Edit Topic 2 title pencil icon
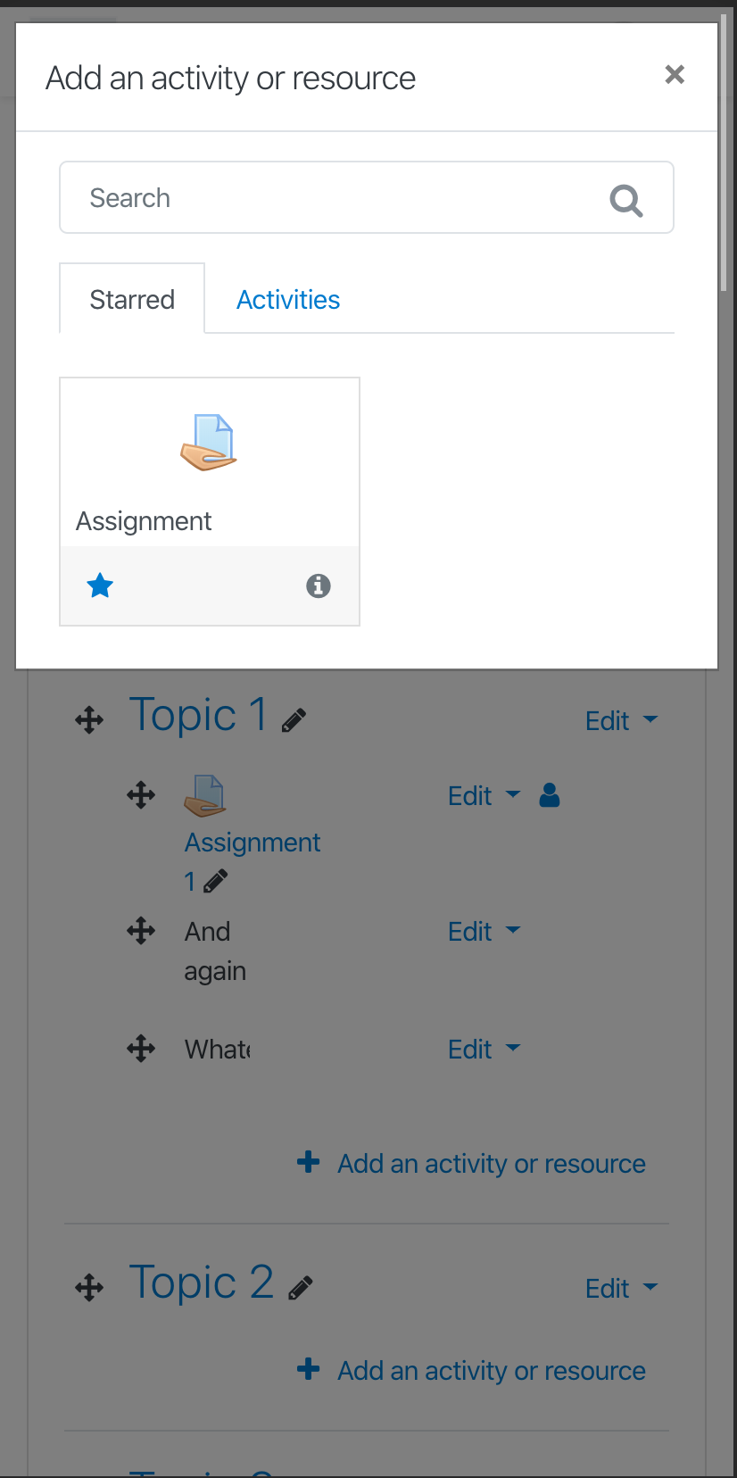 click(x=301, y=1288)
